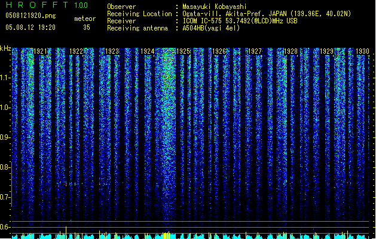Screen dimensions: 376x239
Task: Click the version number 1.0.0
Action: [x=81, y=5]
